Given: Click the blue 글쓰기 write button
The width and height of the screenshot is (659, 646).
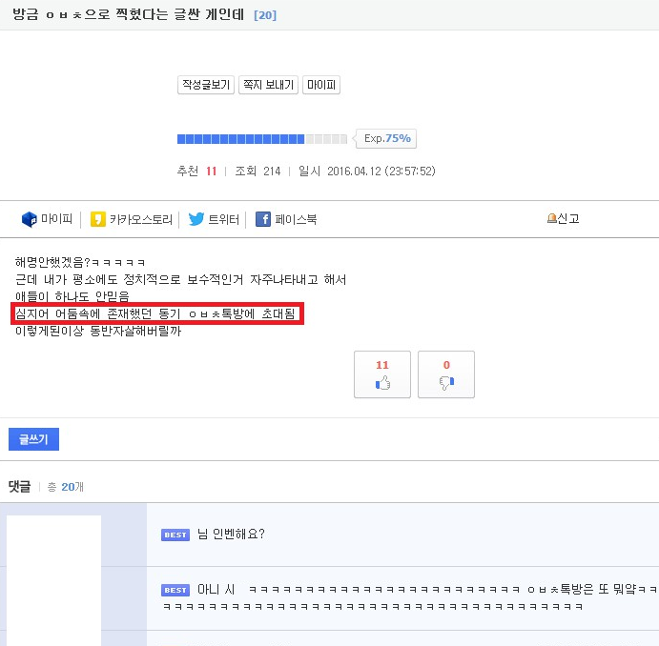Looking at the screenshot, I should pos(33,439).
